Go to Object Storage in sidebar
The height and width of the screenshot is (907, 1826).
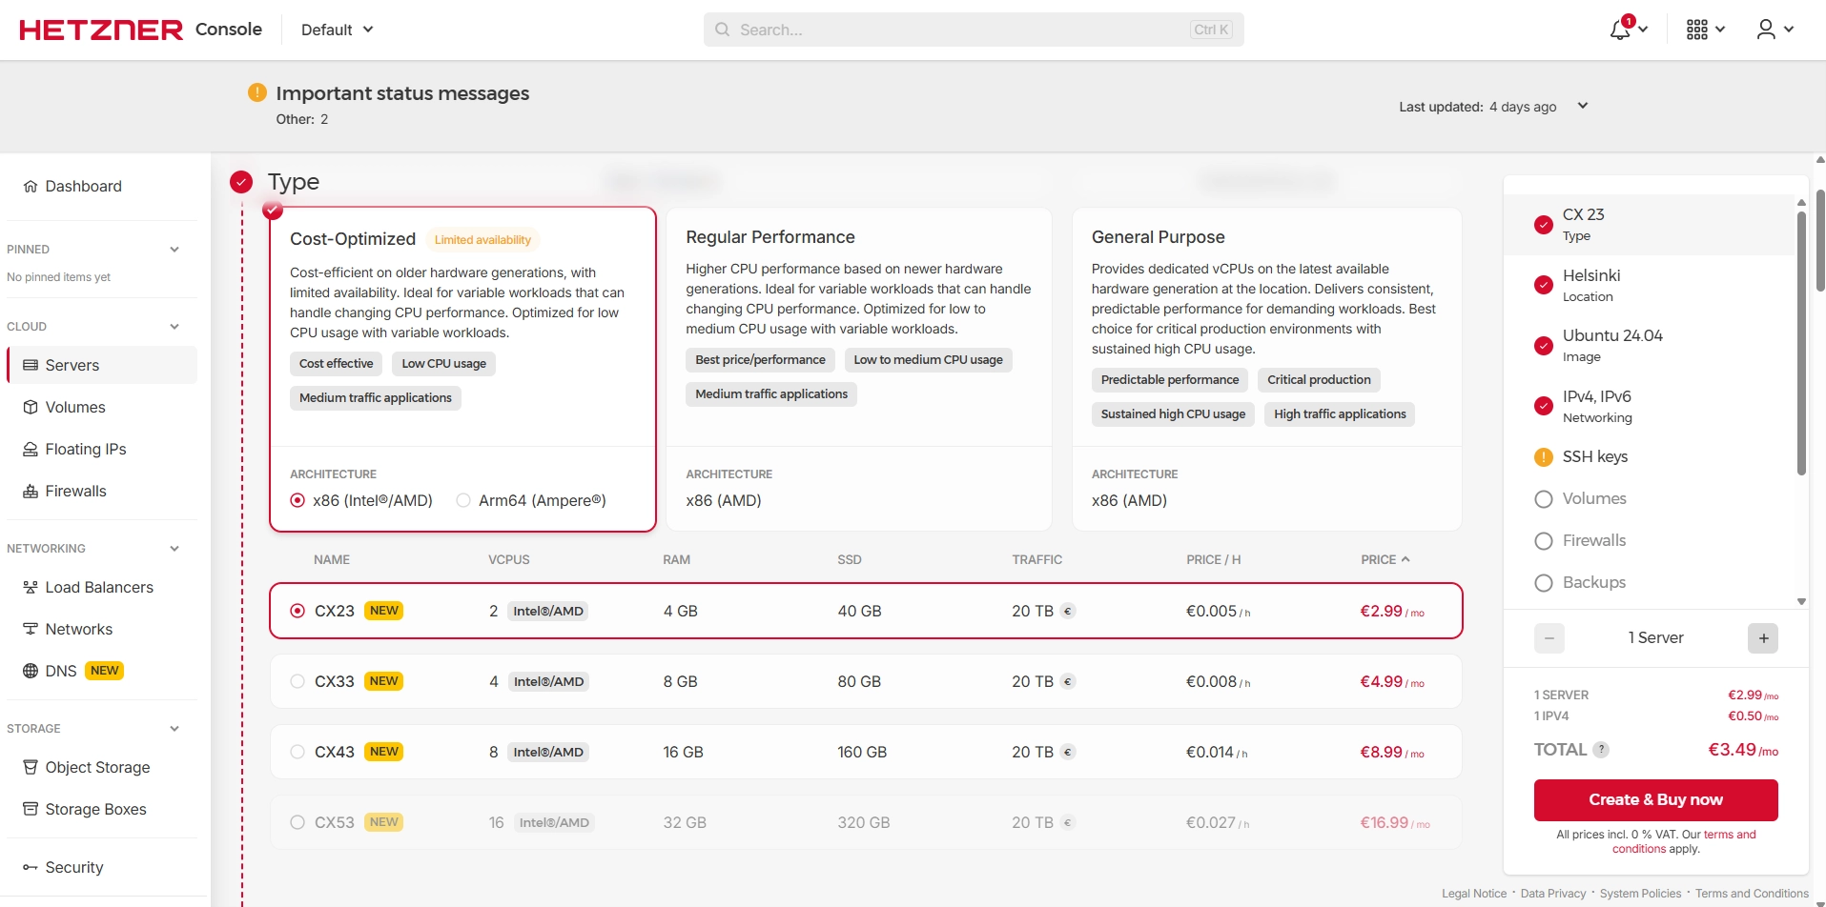point(97,767)
